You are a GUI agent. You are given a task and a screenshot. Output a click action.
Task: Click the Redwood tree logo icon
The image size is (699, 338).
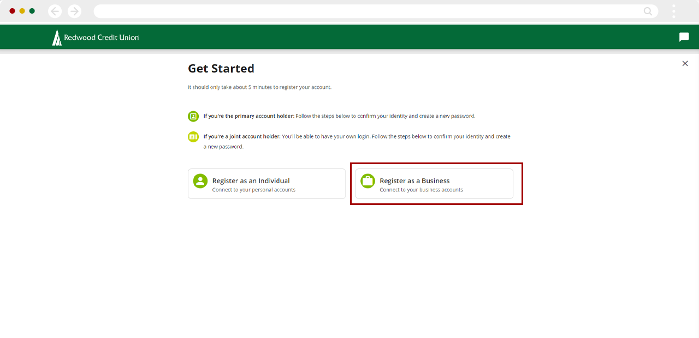coord(57,38)
